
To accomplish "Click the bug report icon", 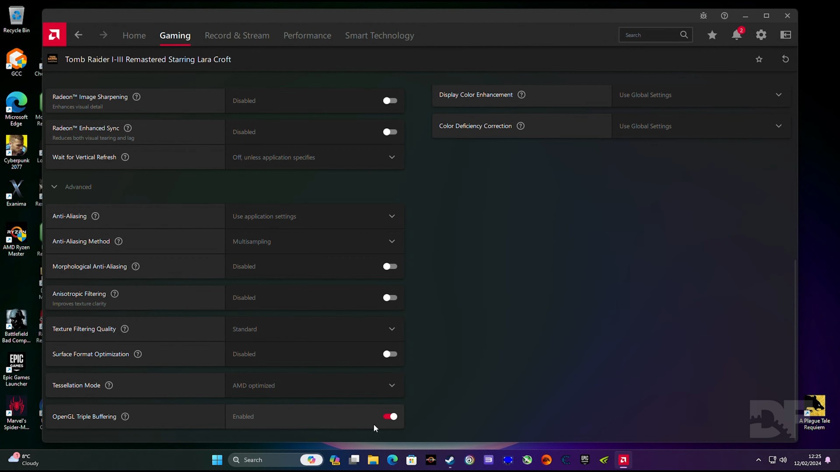I will [703, 16].
